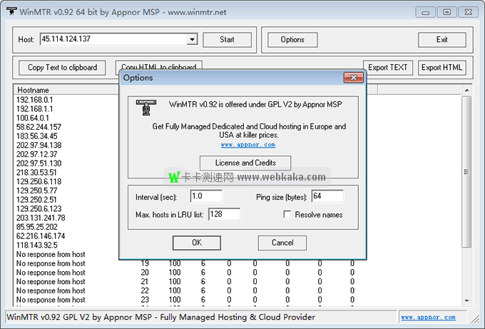Screen dimensions: 485x329
Task: Visit www.appnor.com link in dialog
Action: (247, 145)
